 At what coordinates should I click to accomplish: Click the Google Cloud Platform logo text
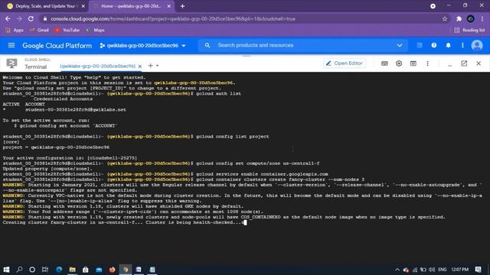pyautogui.click(x=57, y=46)
